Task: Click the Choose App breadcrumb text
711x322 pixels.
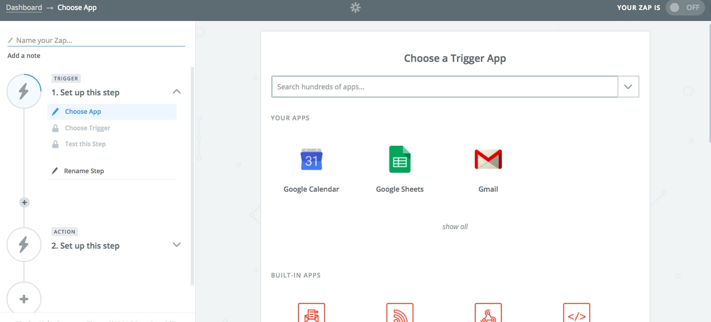Action: point(77,7)
